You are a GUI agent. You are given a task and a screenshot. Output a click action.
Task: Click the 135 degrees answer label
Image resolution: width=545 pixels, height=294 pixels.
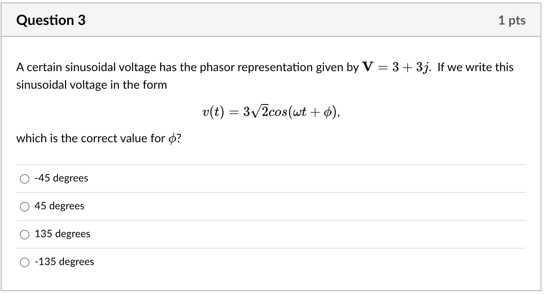[62, 234]
